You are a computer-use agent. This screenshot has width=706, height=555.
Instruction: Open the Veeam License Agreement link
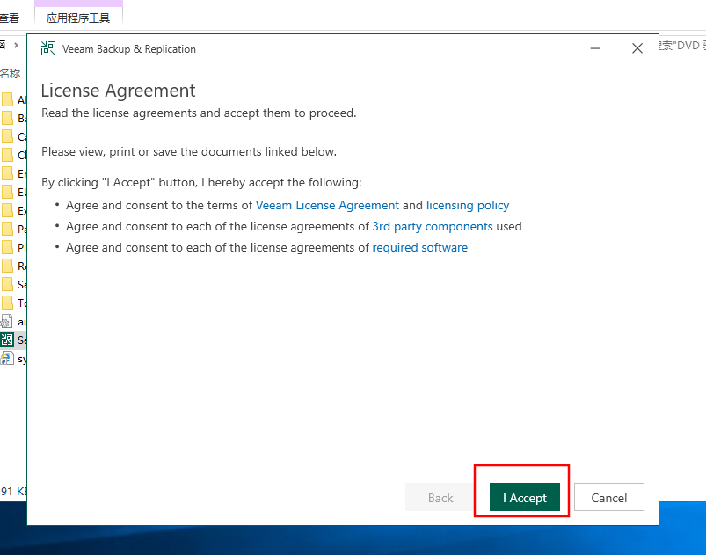(327, 206)
